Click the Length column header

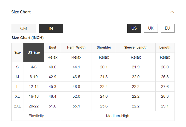(x=165, y=47)
